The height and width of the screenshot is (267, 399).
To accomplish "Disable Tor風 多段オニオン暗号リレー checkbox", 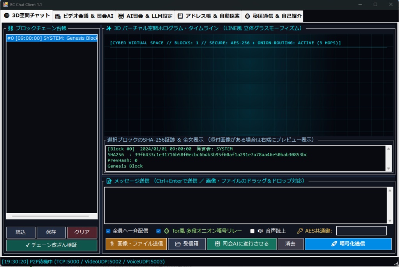I will pyautogui.click(x=159, y=231).
